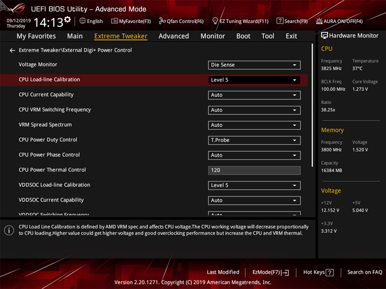386x289 pixels.
Task: Click the Search question-mark icon
Action: (x=280, y=21)
